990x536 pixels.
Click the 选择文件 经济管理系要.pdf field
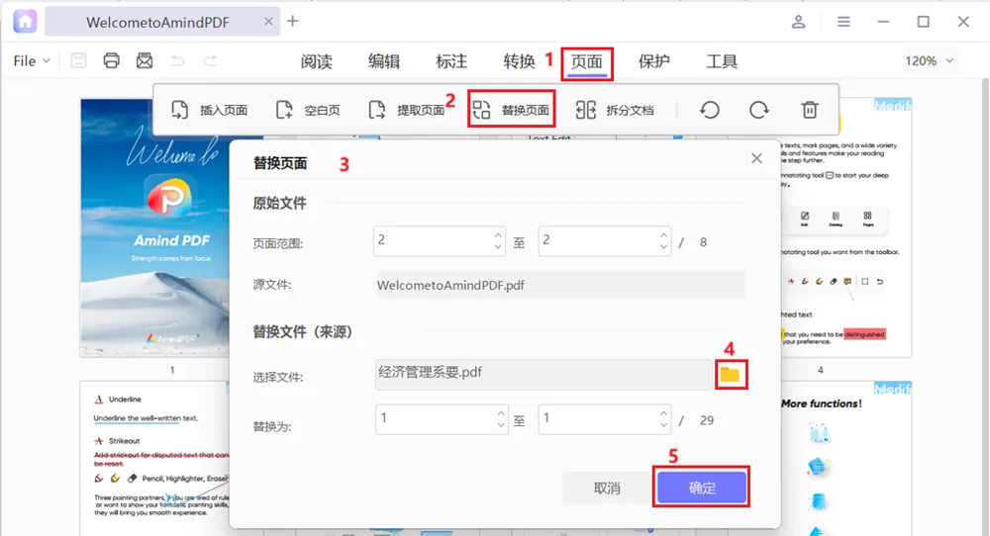[x=544, y=374]
